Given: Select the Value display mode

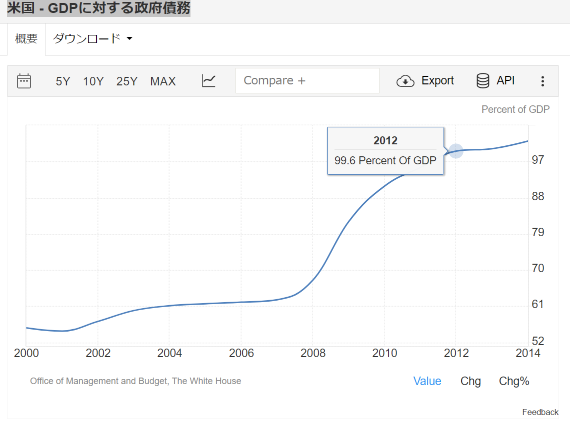Looking at the screenshot, I should (x=427, y=381).
